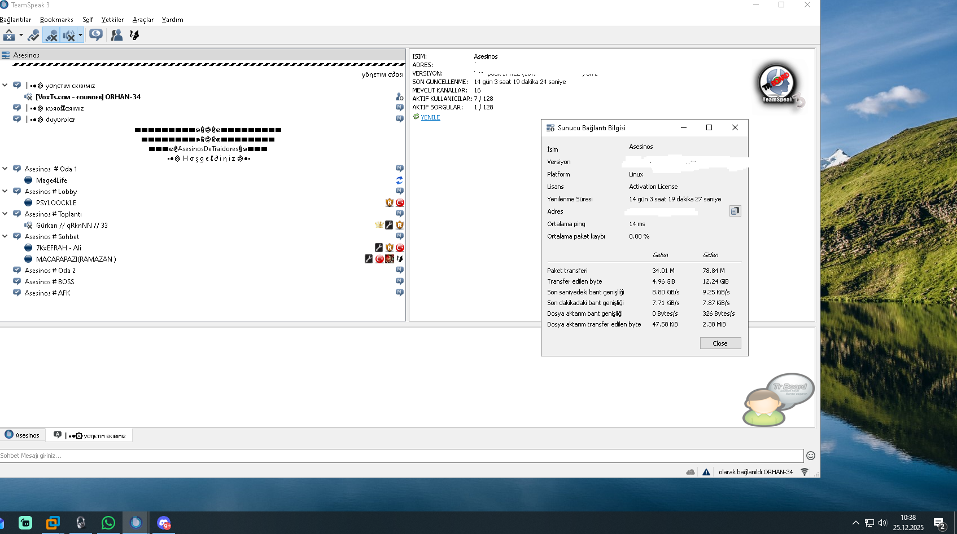
Task: Click the Turkish flag on 7KxEFRAH - Ali row
Action: [x=400, y=248]
